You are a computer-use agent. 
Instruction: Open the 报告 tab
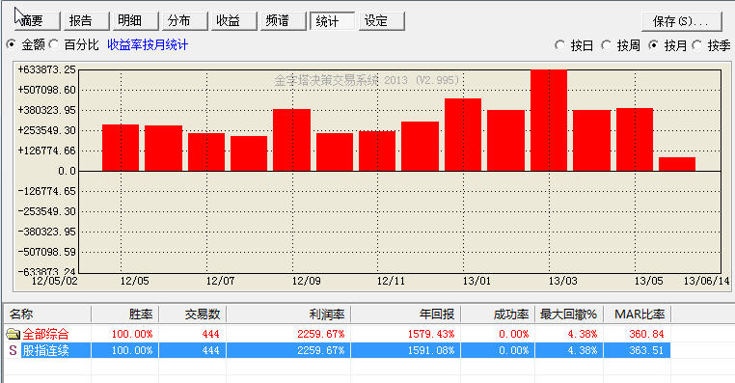coord(86,20)
